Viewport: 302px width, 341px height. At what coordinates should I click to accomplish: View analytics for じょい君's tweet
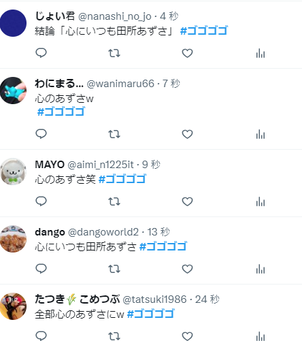[x=261, y=53]
